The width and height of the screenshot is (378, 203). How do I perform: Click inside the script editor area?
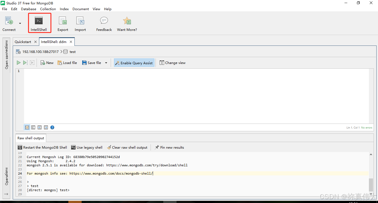pos(196,96)
